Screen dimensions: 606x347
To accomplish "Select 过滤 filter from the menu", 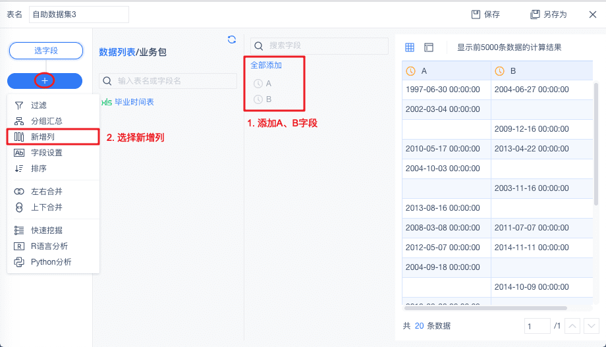I will (53, 105).
